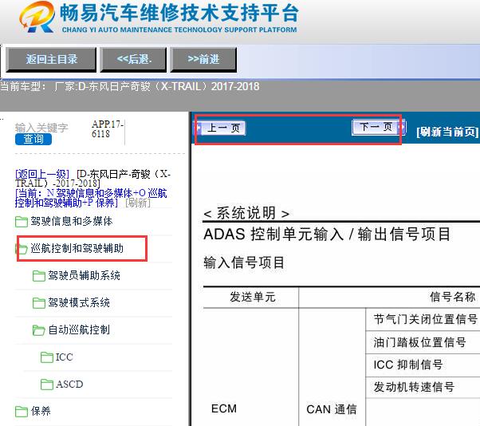Click the folder icon beside 驾驶模式系统
Screen dimensions: 480x426
pyautogui.click(x=39, y=303)
